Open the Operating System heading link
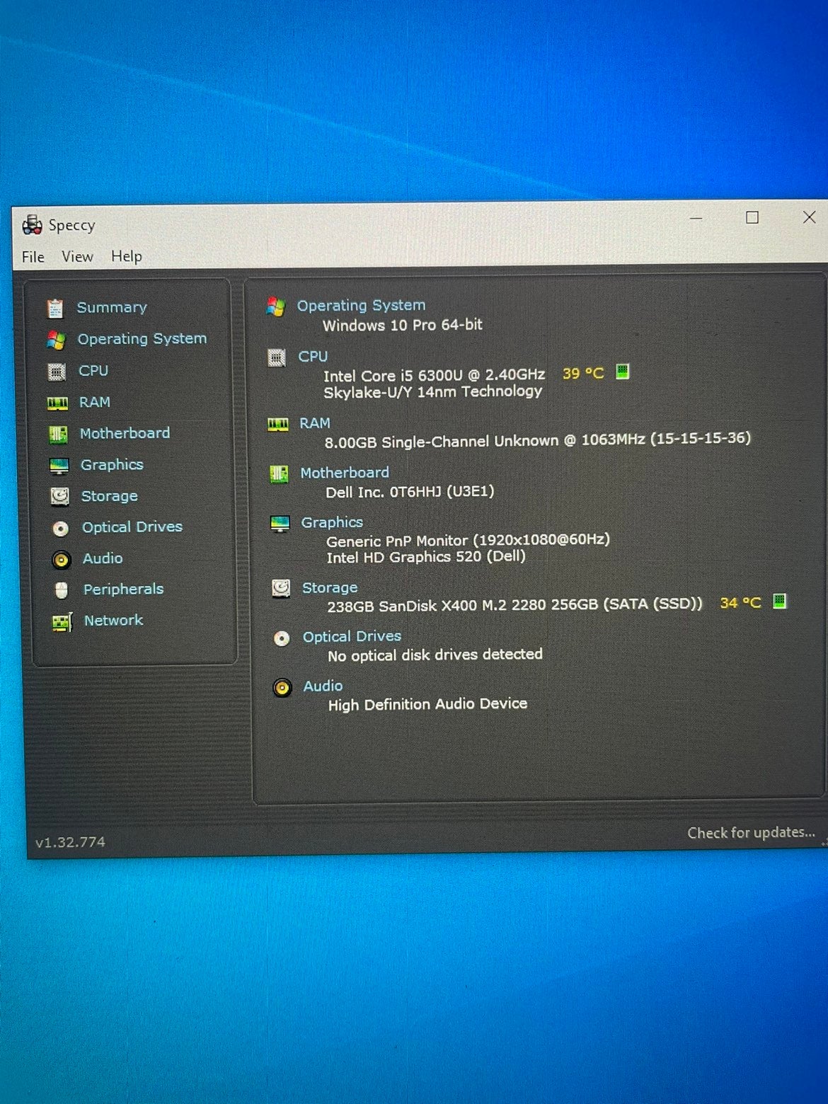The height and width of the screenshot is (1104, 828). click(x=361, y=306)
